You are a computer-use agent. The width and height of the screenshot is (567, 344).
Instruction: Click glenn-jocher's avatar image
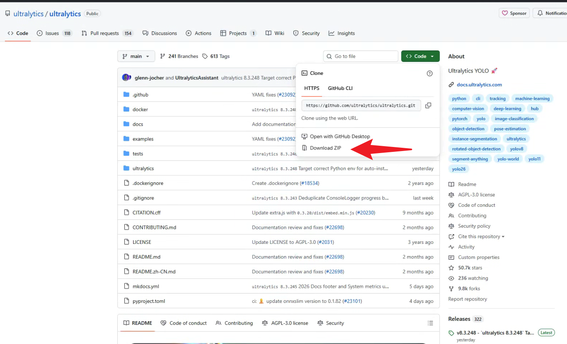[x=126, y=77]
